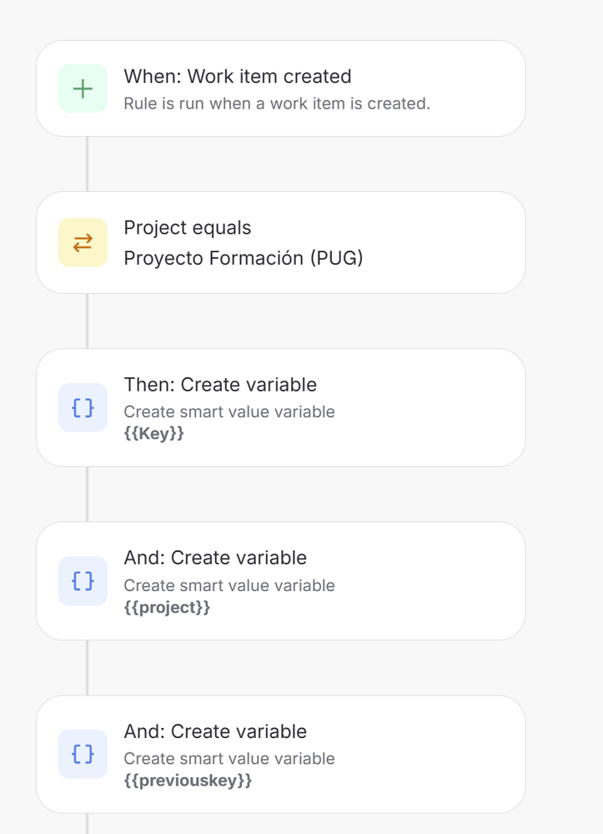Click the connector below the previouskey step
Screen dimensions: 603x834
[x=87, y=823]
